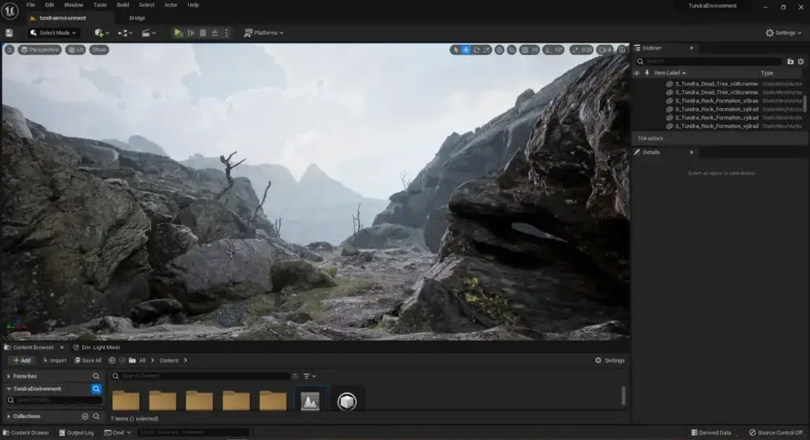Switch to the Env. Light Mixer tab
Image resolution: width=810 pixels, height=440 pixels.
[x=98, y=347]
